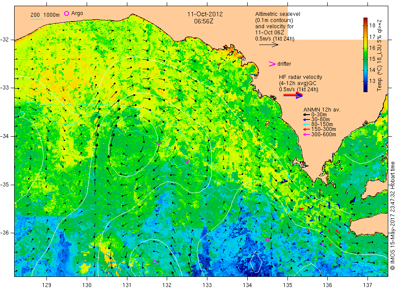Click the (0.1m contours) text
398x291 pixels.
[x=274, y=20]
